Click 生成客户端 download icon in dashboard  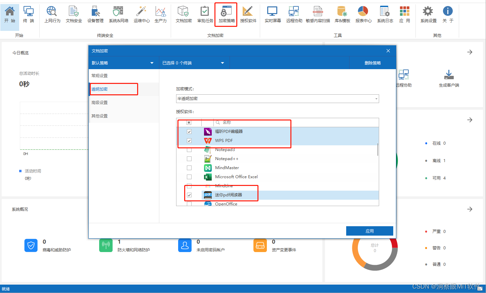(449, 79)
